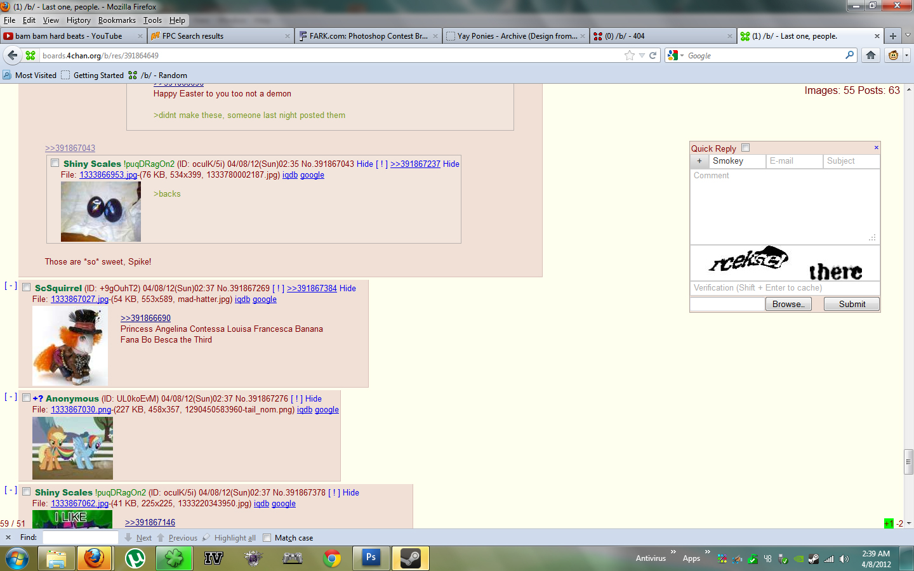
Task: Open the mad hatter pony thumbnail
Action: [70, 346]
